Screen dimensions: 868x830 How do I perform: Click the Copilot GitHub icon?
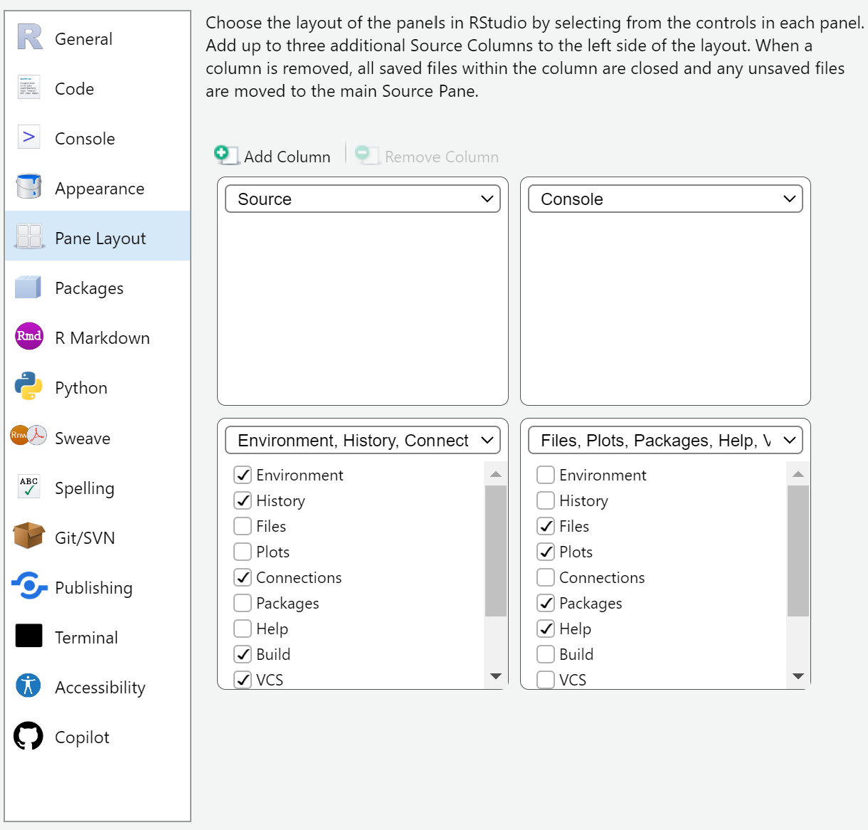pyautogui.click(x=29, y=736)
